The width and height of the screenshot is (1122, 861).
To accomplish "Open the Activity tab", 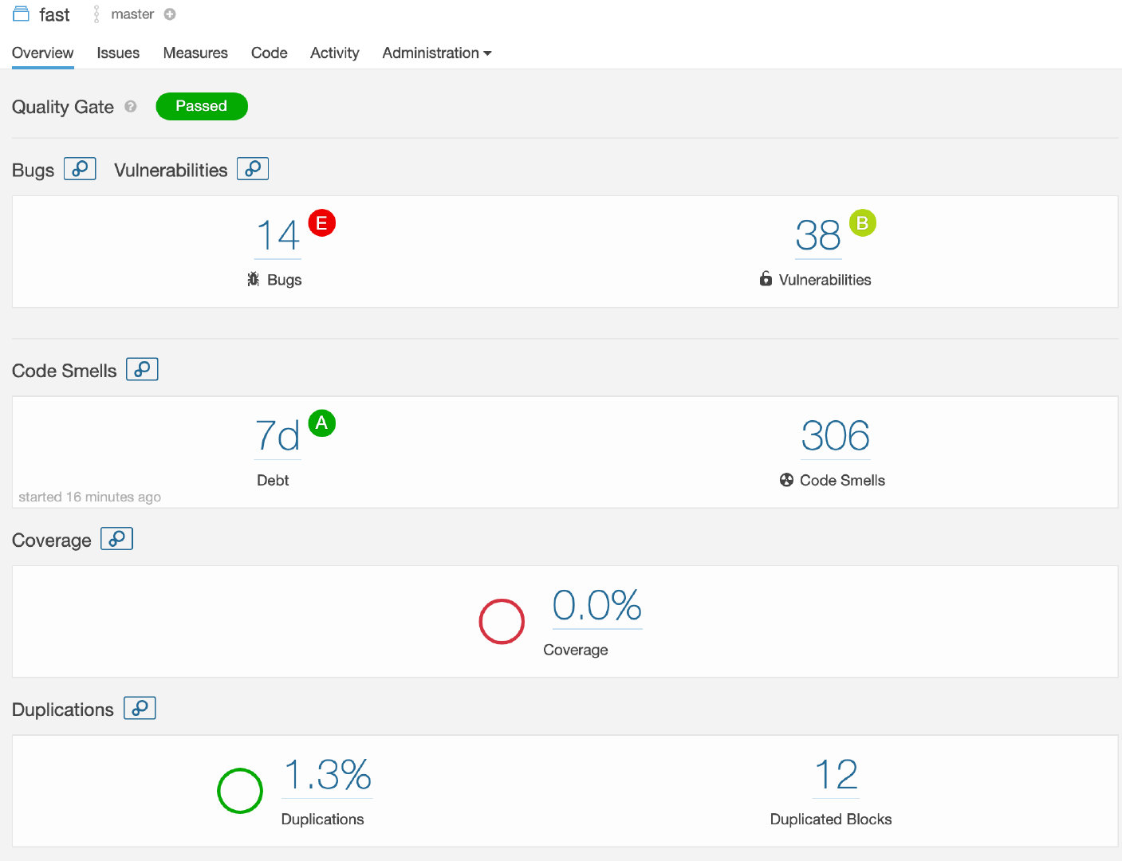I will pos(334,53).
